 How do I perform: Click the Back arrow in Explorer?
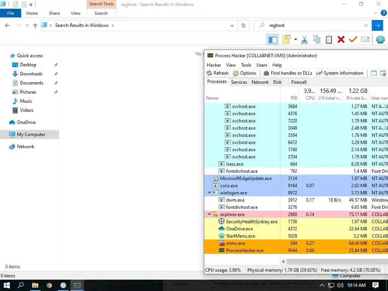[7, 25]
